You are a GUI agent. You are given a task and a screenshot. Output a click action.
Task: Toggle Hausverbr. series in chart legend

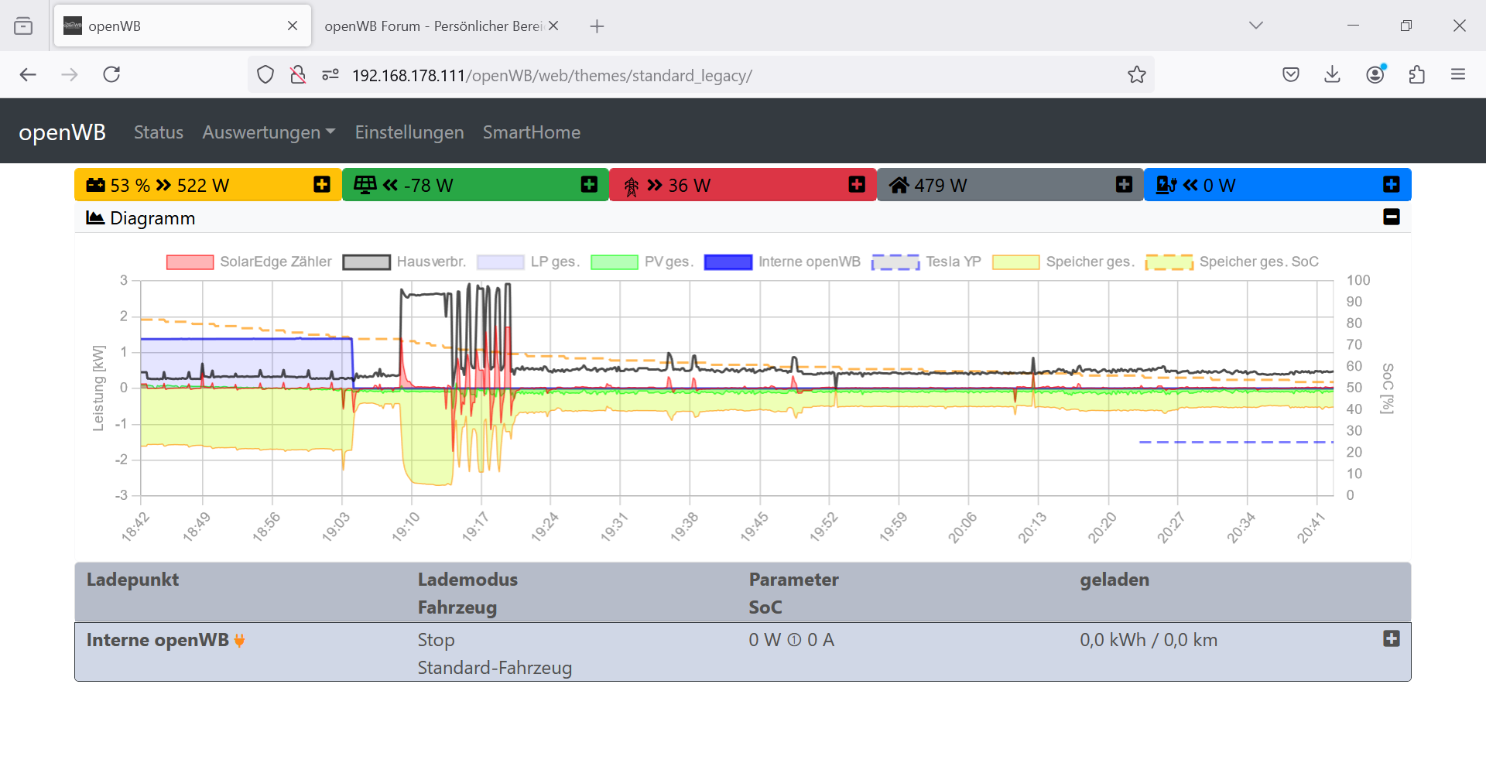(x=405, y=262)
